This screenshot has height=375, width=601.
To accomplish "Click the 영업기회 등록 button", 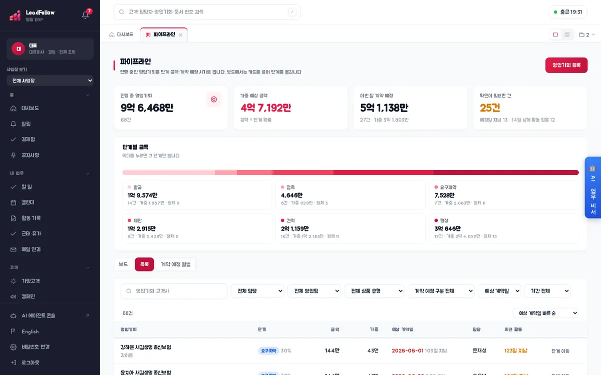I will 566,65.
